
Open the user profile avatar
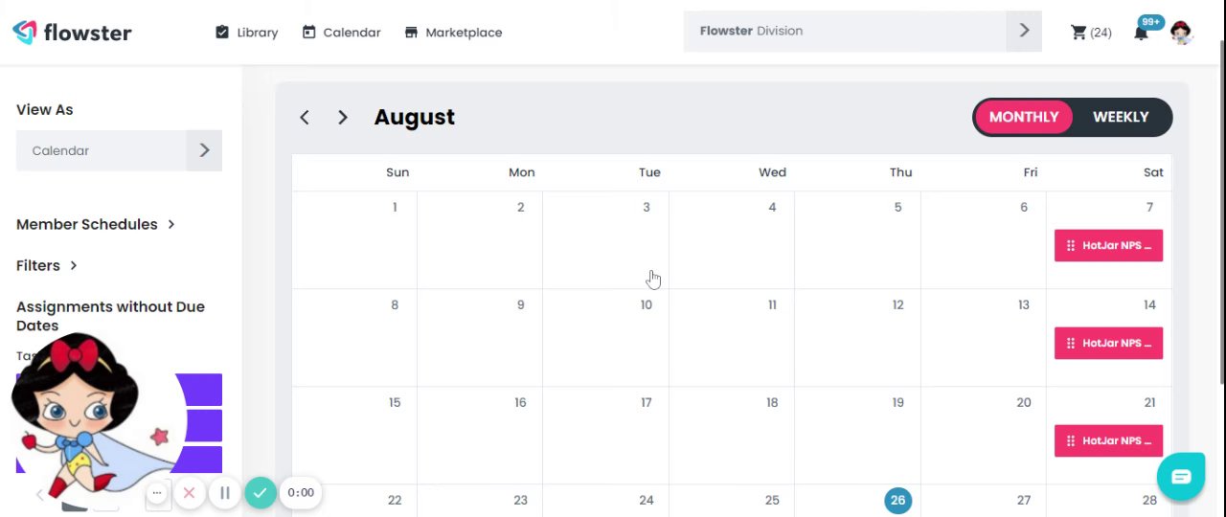click(x=1181, y=33)
